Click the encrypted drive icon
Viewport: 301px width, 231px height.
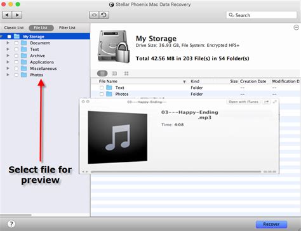coord(114,46)
